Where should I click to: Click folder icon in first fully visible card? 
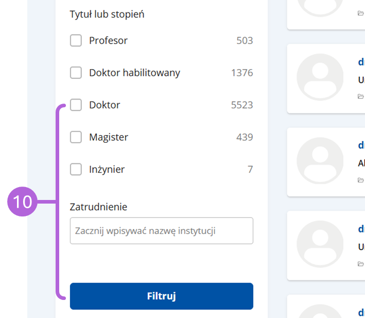click(x=360, y=96)
